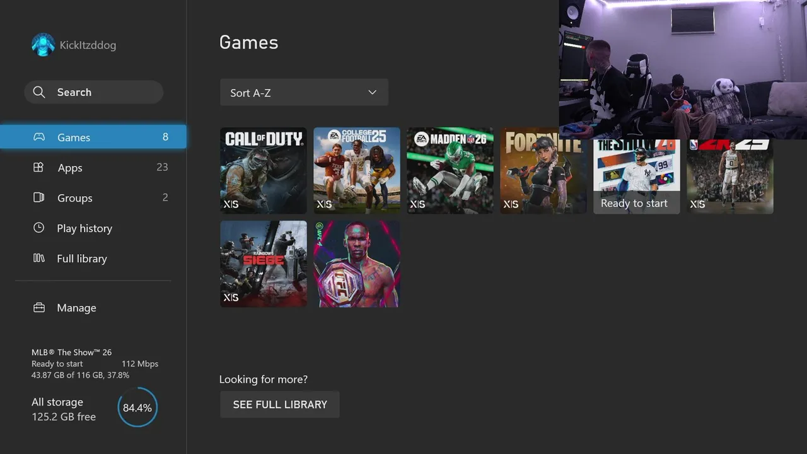The width and height of the screenshot is (807, 454).
Task: Select the Rainbow Six Siege tile
Action: click(264, 264)
